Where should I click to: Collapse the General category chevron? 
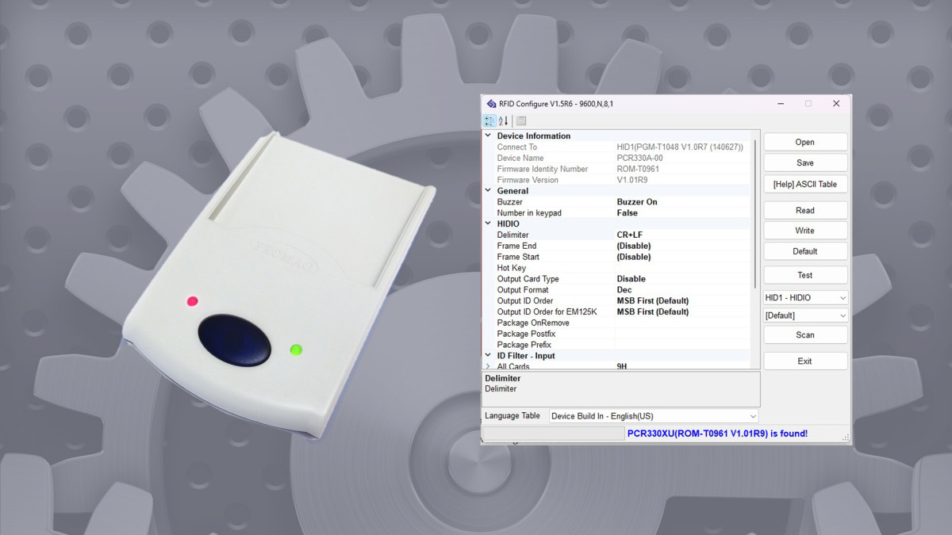tap(488, 191)
